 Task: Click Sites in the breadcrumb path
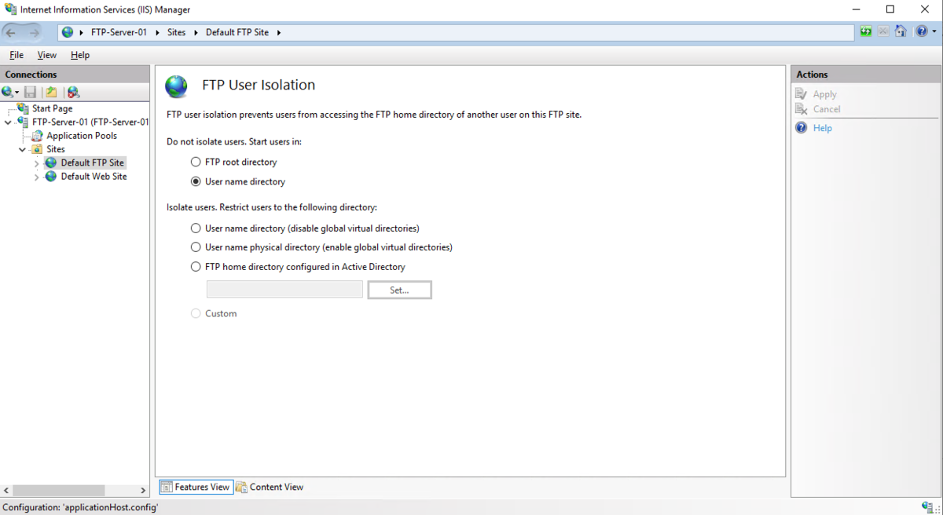coord(177,32)
